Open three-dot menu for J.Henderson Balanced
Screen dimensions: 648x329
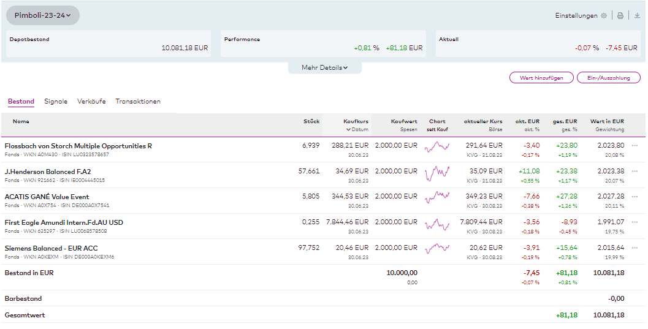635,172
